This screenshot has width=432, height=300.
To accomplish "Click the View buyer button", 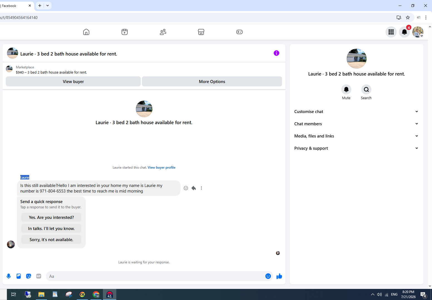I will tap(73, 81).
